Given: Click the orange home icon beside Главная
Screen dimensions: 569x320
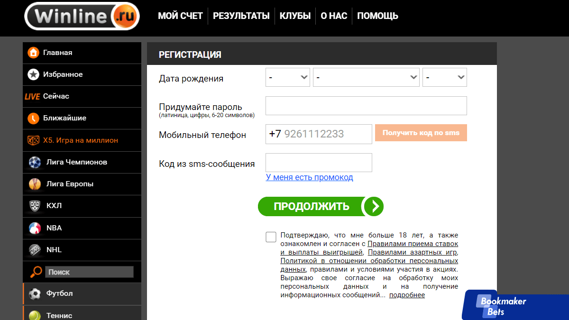Looking at the screenshot, I should pos(33,53).
